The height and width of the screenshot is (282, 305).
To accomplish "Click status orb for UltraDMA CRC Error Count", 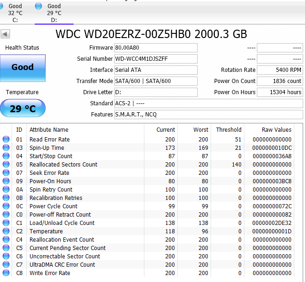I will tap(6, 264).
